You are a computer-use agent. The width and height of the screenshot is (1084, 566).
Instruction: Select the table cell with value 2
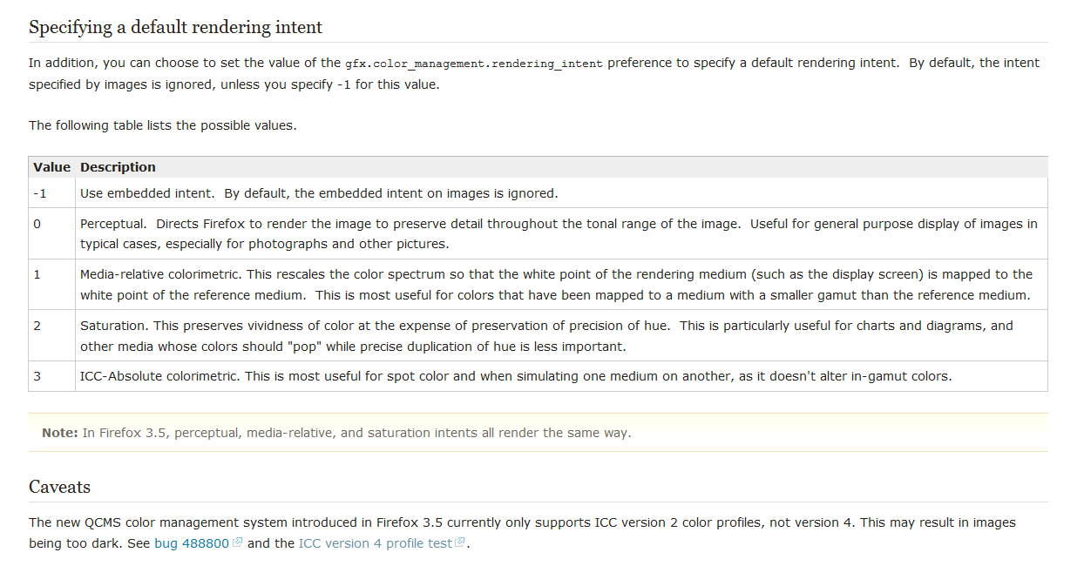click(x=51, y=335)
